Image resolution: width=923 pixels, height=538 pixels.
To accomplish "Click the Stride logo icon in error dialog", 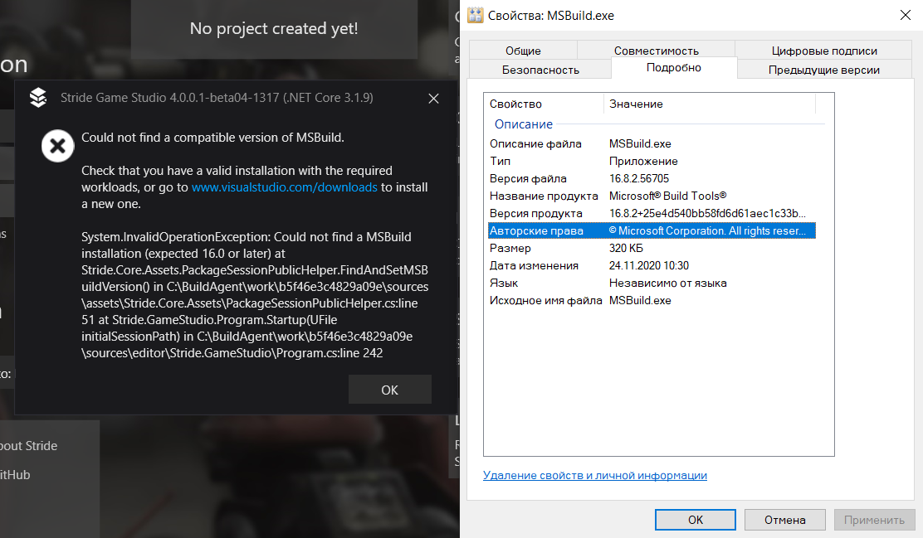I will pos(38,98).
